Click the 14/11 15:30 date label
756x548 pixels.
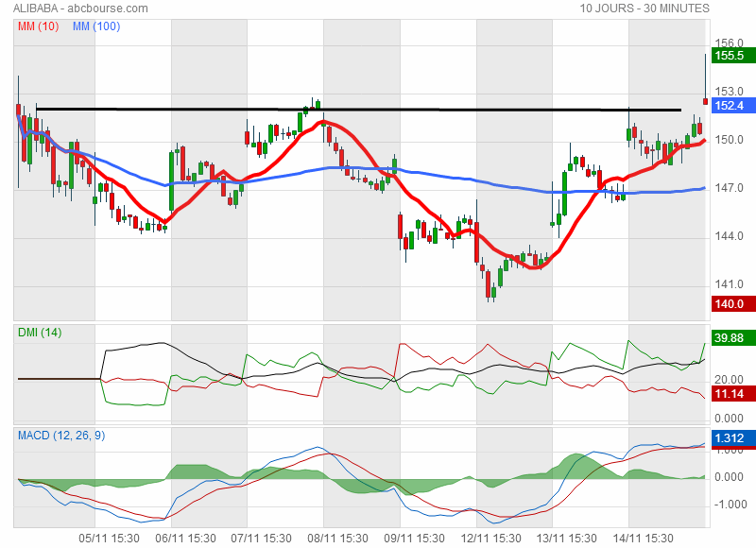(643, 539)
